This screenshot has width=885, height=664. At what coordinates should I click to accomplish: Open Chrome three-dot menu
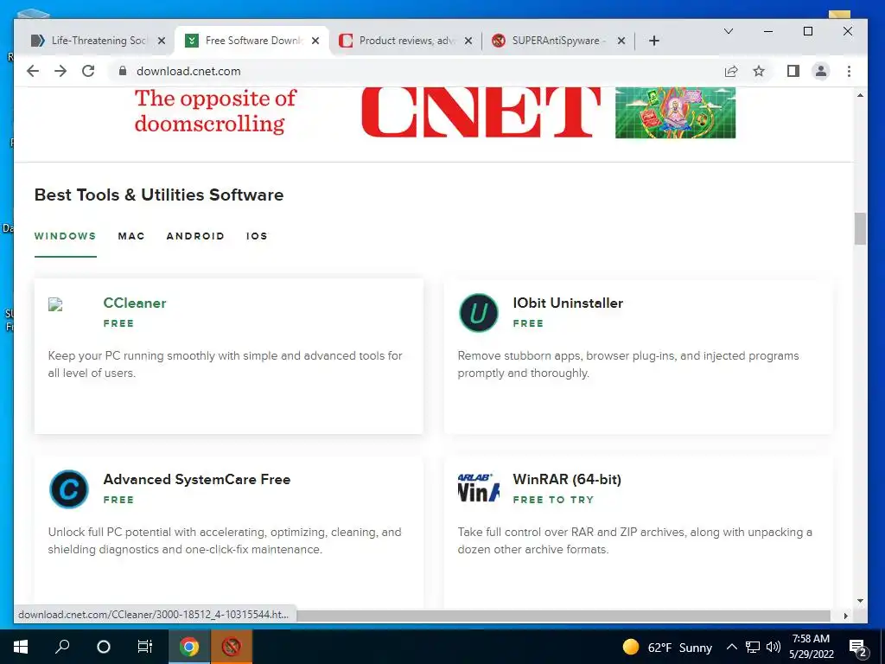point(849,71)
